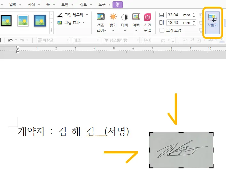Select the black-border picture style thumbnail
Viewport: 226px width, 184px height.
6,20
